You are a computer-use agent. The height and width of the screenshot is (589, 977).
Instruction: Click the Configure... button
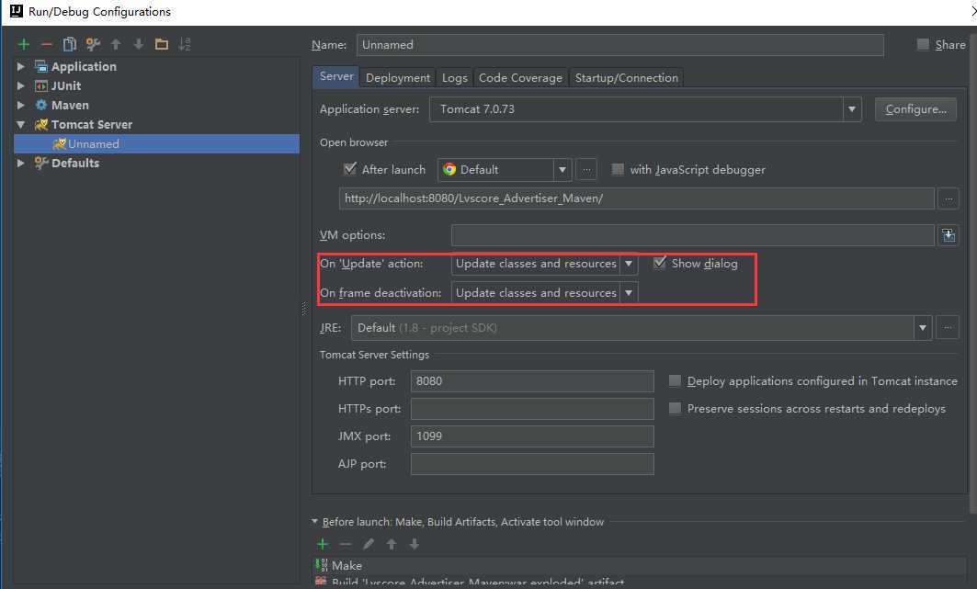pyautogui.click(x=915, y=109)
